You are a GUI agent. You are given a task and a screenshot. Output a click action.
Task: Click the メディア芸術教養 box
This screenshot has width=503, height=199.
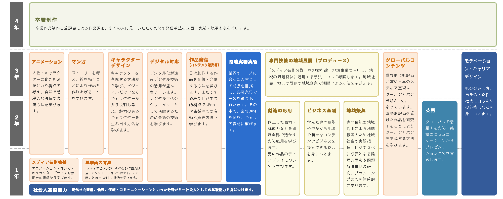[54, 170]
